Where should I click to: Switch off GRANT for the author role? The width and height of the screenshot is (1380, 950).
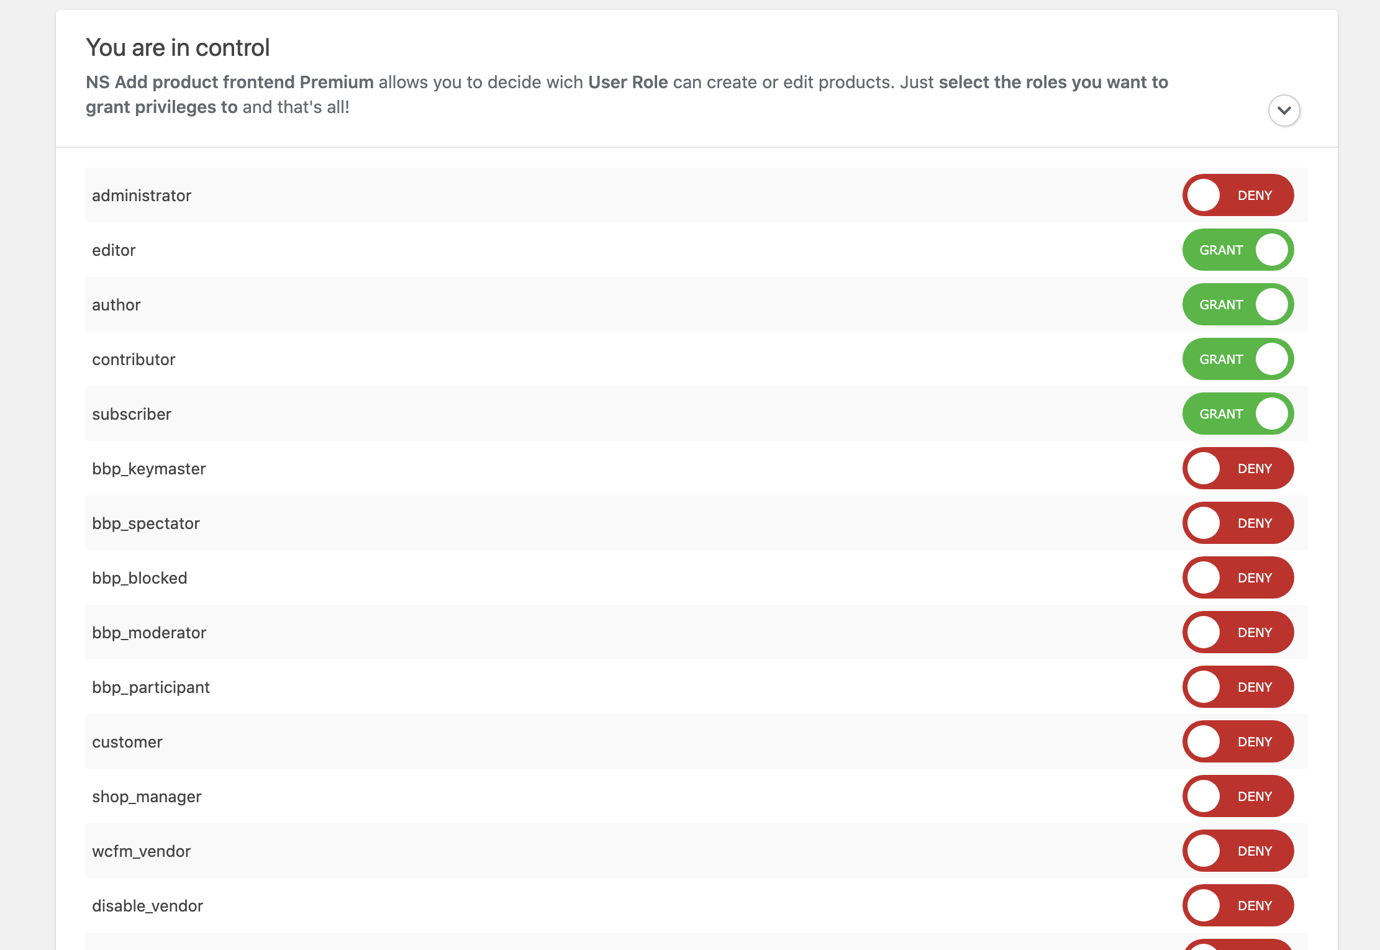tap(1238, 304)
